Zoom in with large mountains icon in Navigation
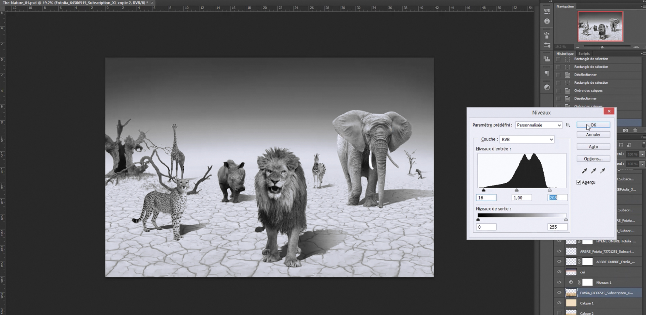Viewport: 646px width, 315px height. [x=636, y=47]
